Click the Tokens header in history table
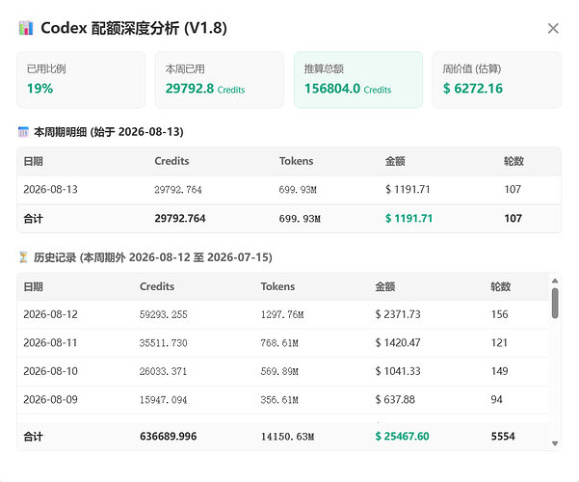The width and height of the screenshot is (579, 482). tap(277, 287)
